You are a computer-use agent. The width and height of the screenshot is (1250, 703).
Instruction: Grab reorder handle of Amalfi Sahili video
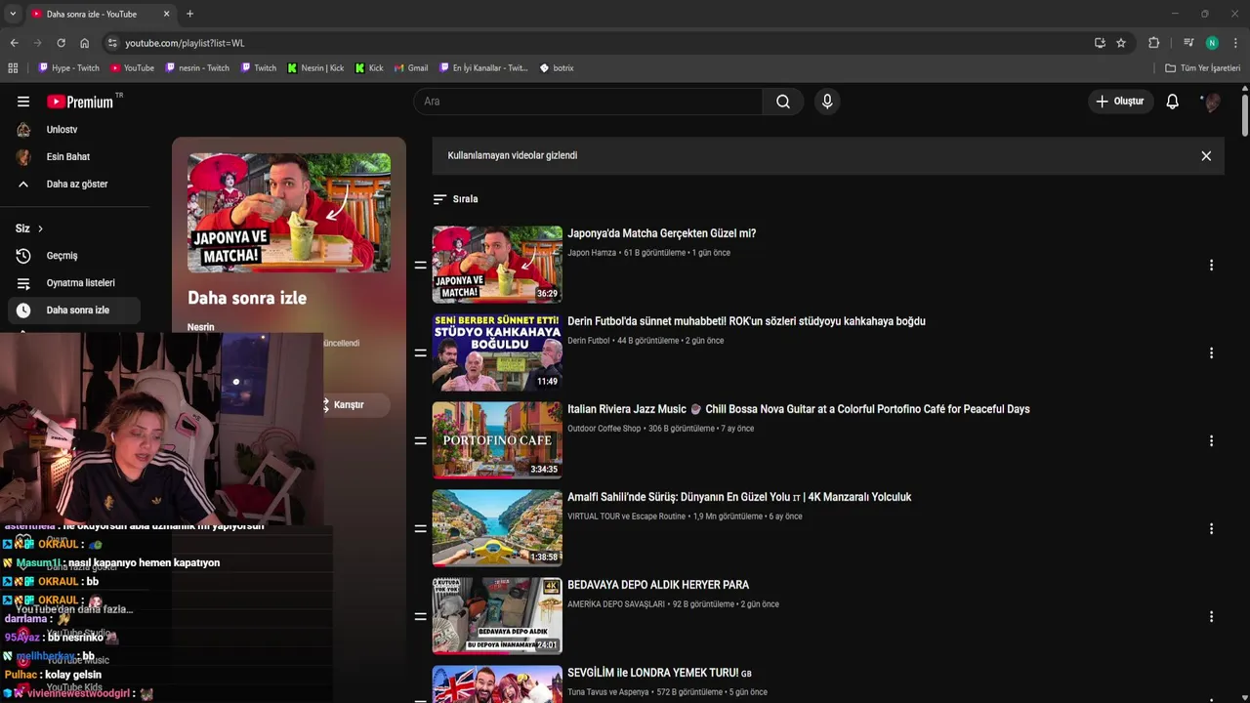[x=421, y=528]
